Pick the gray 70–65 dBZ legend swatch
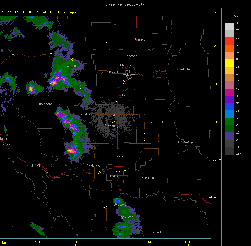Screen dimensions: 251x246 click(x=229, y=34)
